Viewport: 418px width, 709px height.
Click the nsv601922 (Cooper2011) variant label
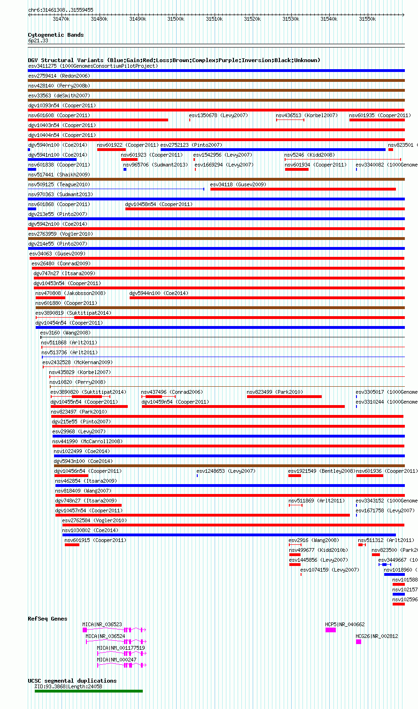(x=128, y=145)
